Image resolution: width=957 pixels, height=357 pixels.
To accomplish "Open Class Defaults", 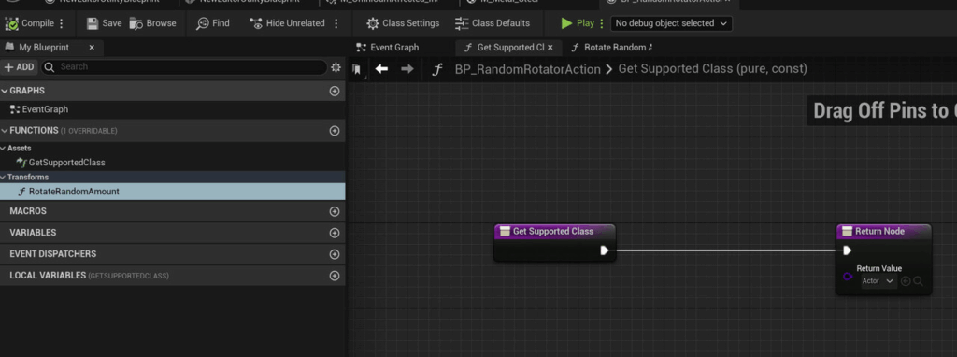I will (493, 23).
